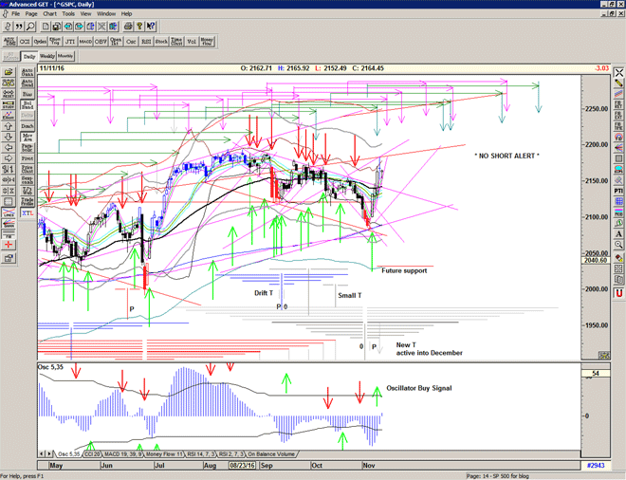Open the Tools menu
Screen dimensions: 626x480
(x=66, y=14)
